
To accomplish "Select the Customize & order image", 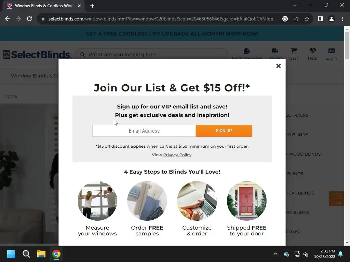I will point(197,201).
